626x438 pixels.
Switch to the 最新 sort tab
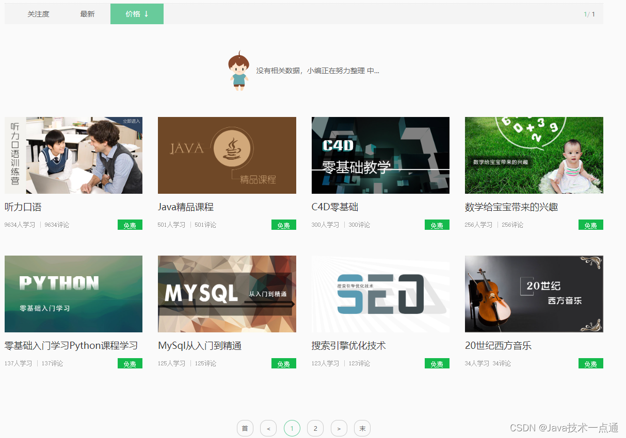[x=87, y=14]
